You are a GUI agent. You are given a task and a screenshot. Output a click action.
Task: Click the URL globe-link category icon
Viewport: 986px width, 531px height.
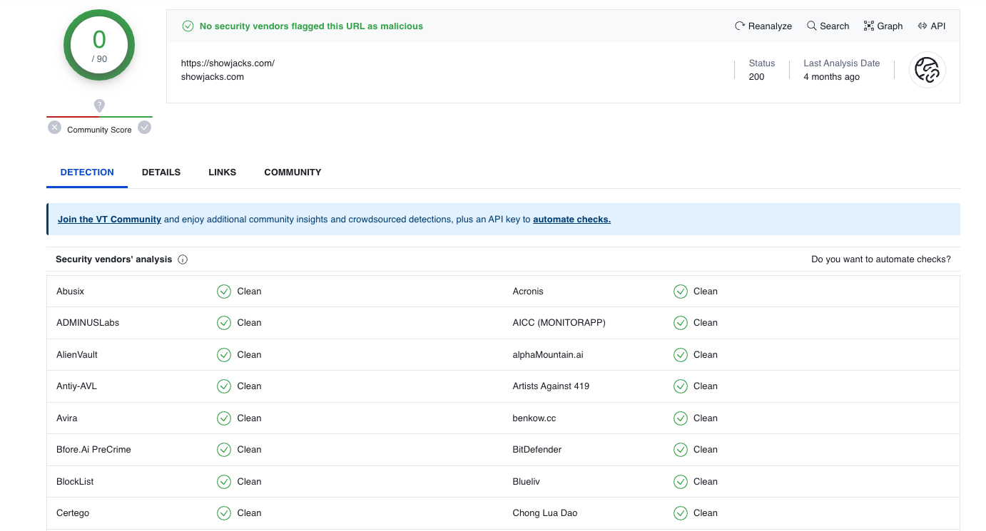click(927, 70)
